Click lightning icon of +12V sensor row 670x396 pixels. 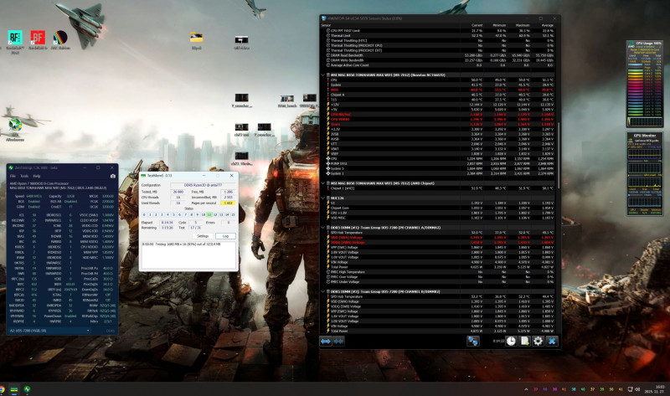[x=328, y=105]
